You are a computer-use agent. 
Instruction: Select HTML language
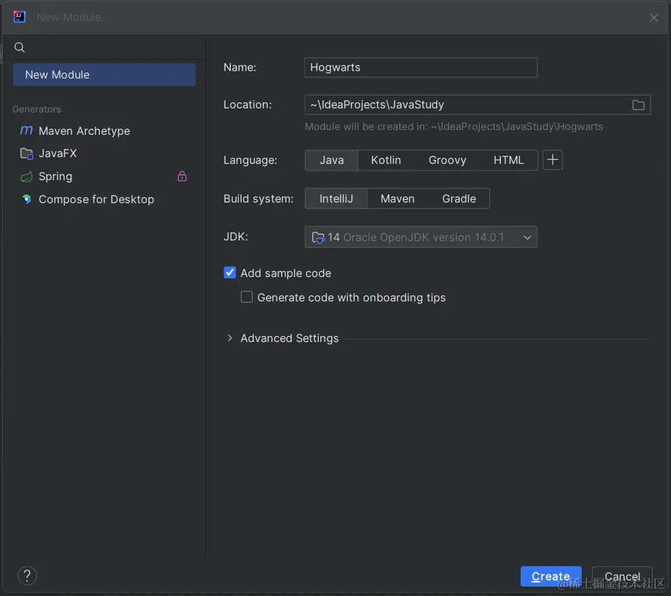click(508, 160)
